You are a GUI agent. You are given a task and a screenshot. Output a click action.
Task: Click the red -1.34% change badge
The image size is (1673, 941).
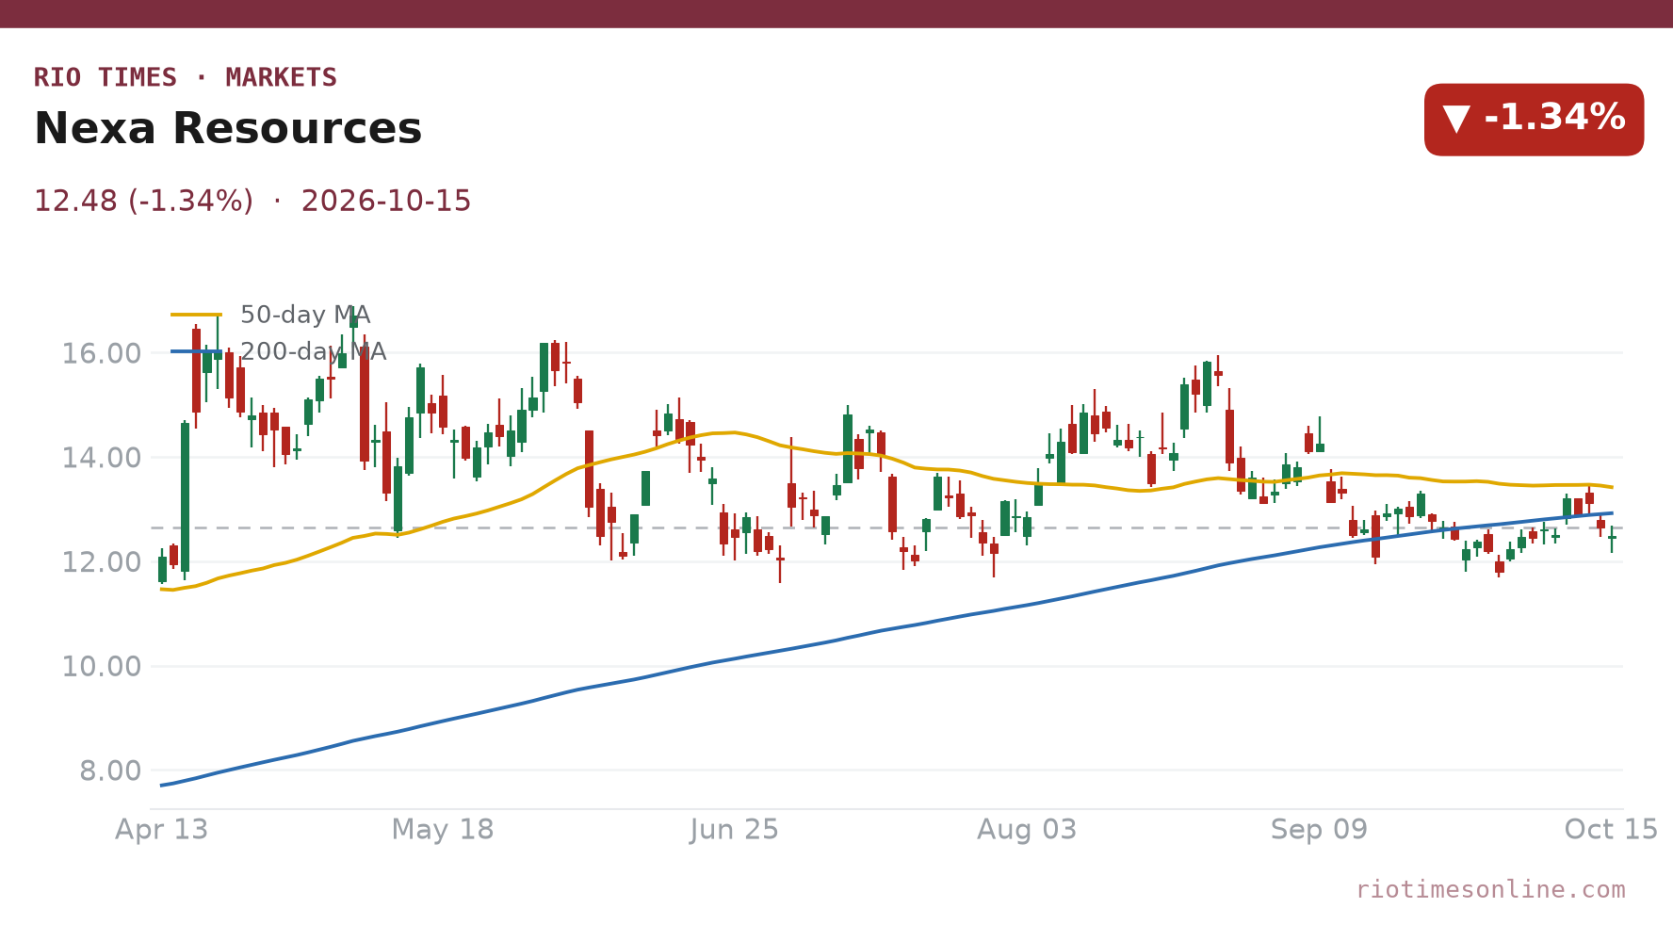[1534, 120]
